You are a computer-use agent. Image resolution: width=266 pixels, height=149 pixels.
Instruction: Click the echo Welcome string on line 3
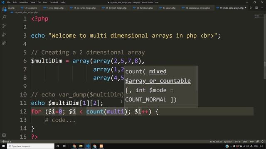pos(126,36)
